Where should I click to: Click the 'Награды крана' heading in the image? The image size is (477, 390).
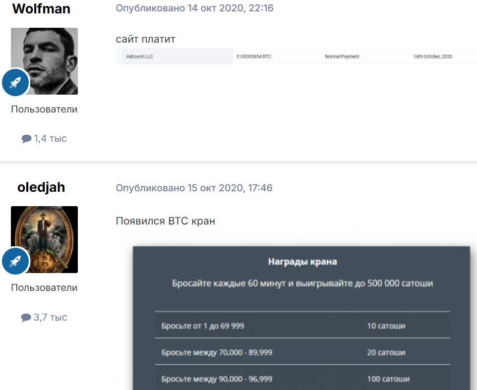(x=302, y=262)
